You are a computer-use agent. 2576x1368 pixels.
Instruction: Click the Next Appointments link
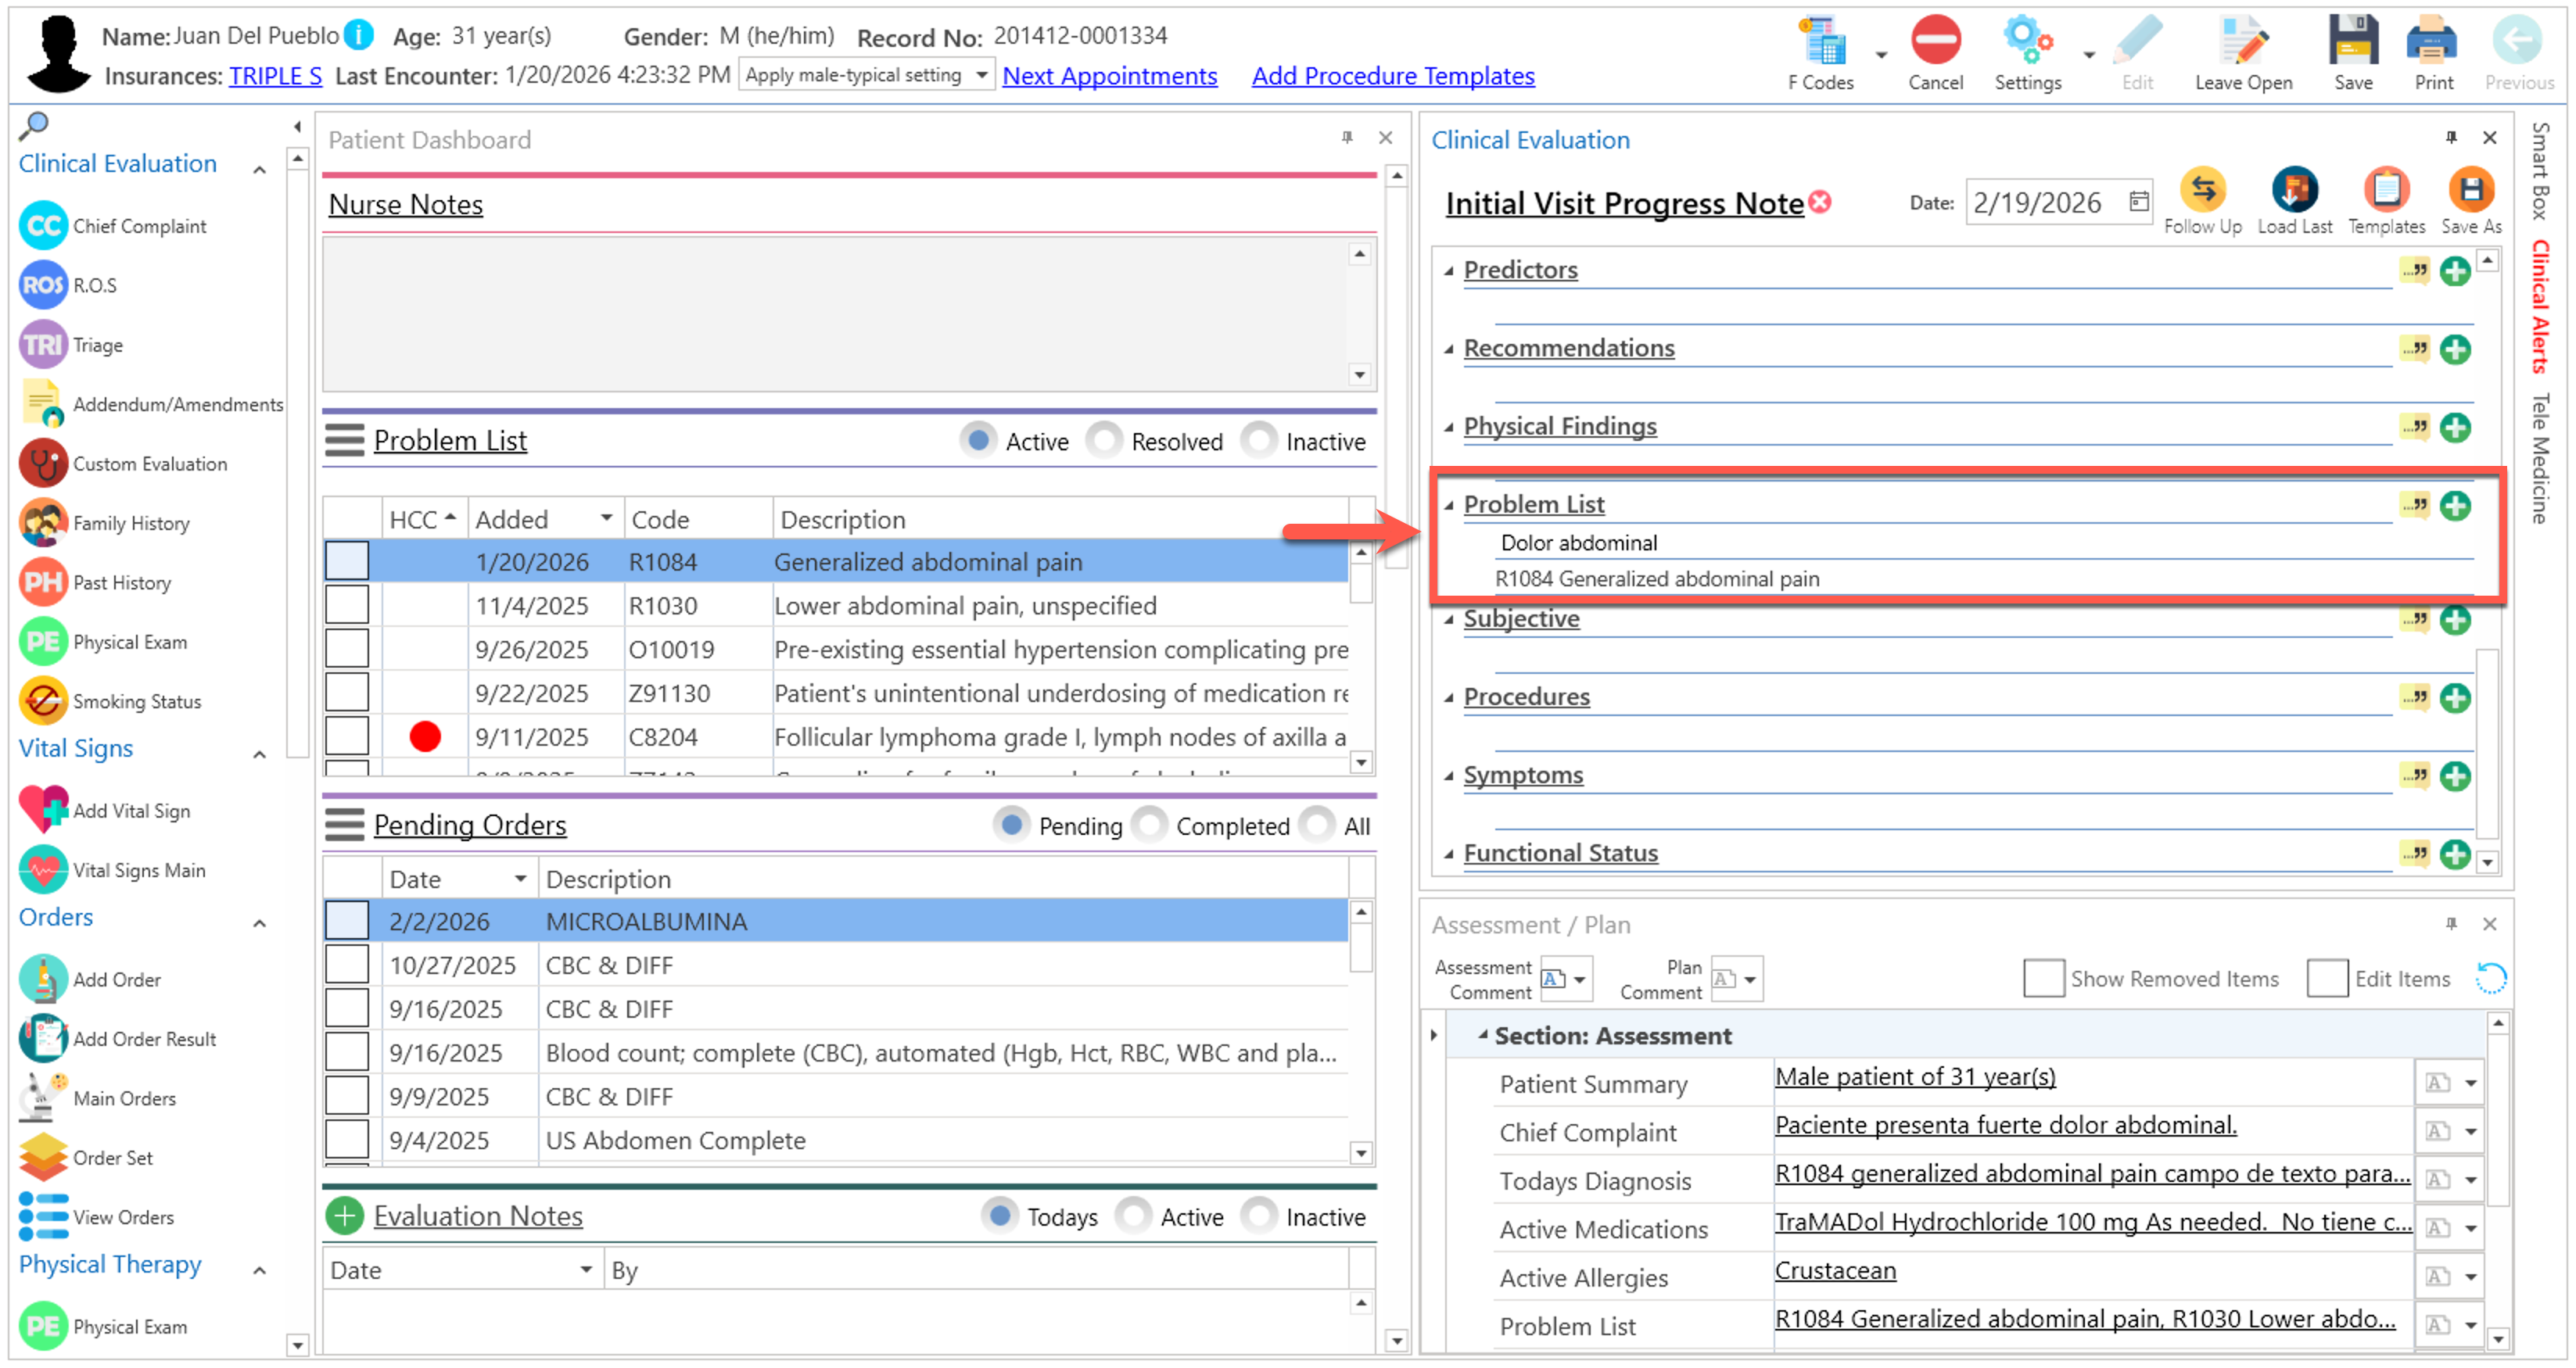point(1109,76)
